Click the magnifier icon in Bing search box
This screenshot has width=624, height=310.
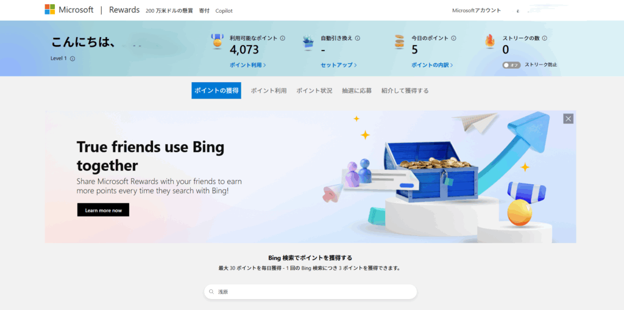tap(211, 292)
